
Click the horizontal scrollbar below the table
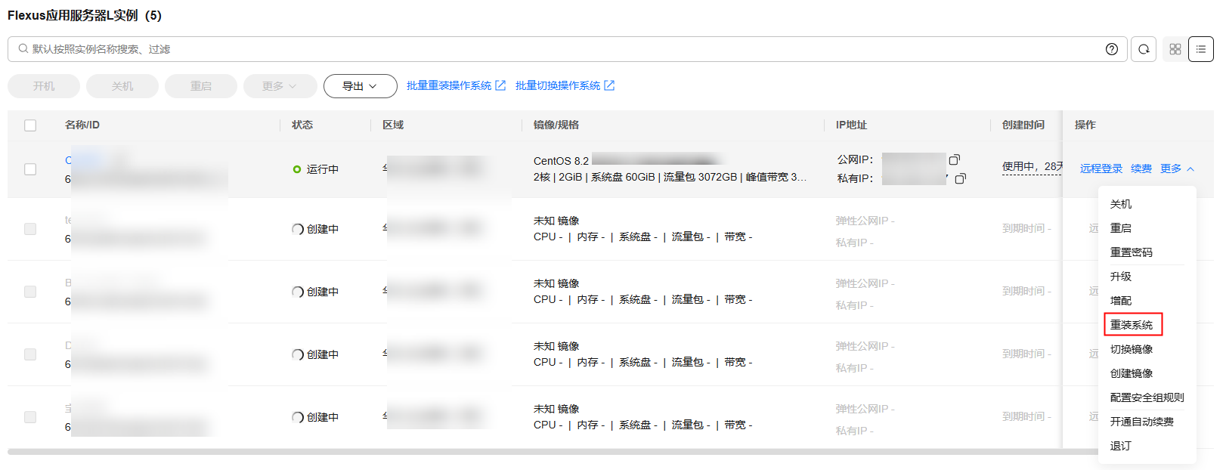(529, 452)
